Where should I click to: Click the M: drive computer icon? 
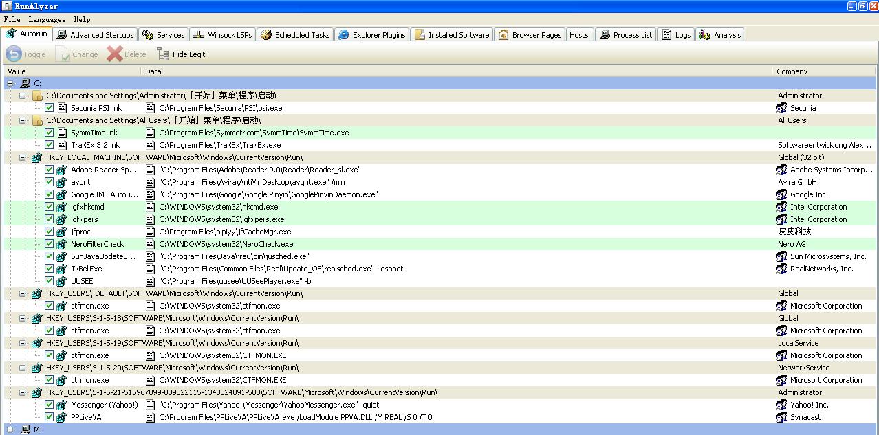point(25,430)
